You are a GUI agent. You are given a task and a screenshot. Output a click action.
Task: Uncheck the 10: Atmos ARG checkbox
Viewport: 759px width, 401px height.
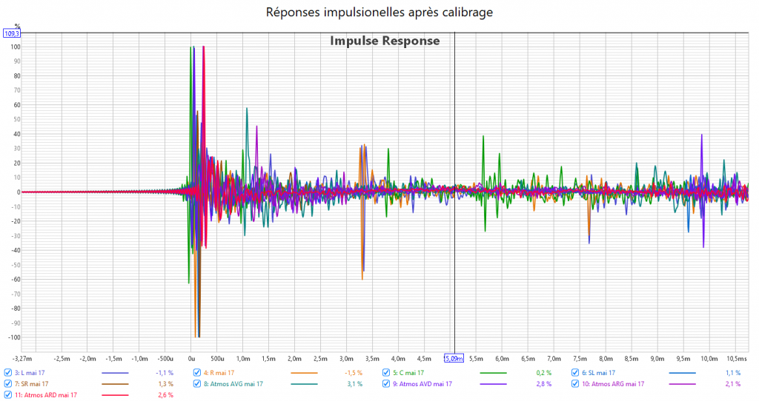575,384
